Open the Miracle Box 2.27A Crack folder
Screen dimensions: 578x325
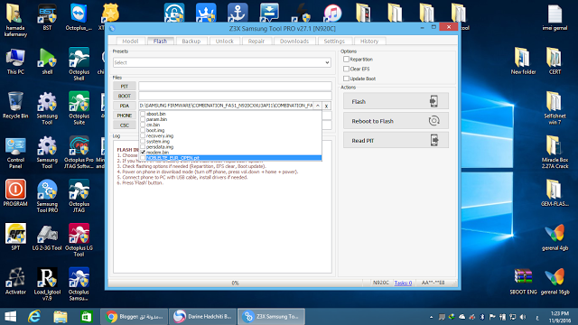pos(555,152)
